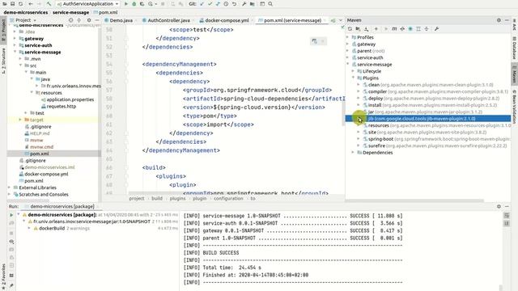Image resolution: width=518 pixels, height=291 pixels.
Task: Click 'BUILD SUCCESS' line in console
Action: click(221, 253)
